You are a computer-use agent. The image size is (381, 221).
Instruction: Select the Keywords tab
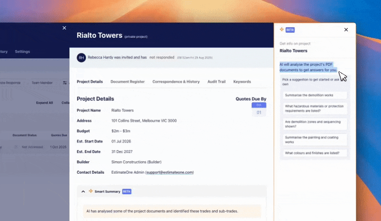(x=242, y=81)
